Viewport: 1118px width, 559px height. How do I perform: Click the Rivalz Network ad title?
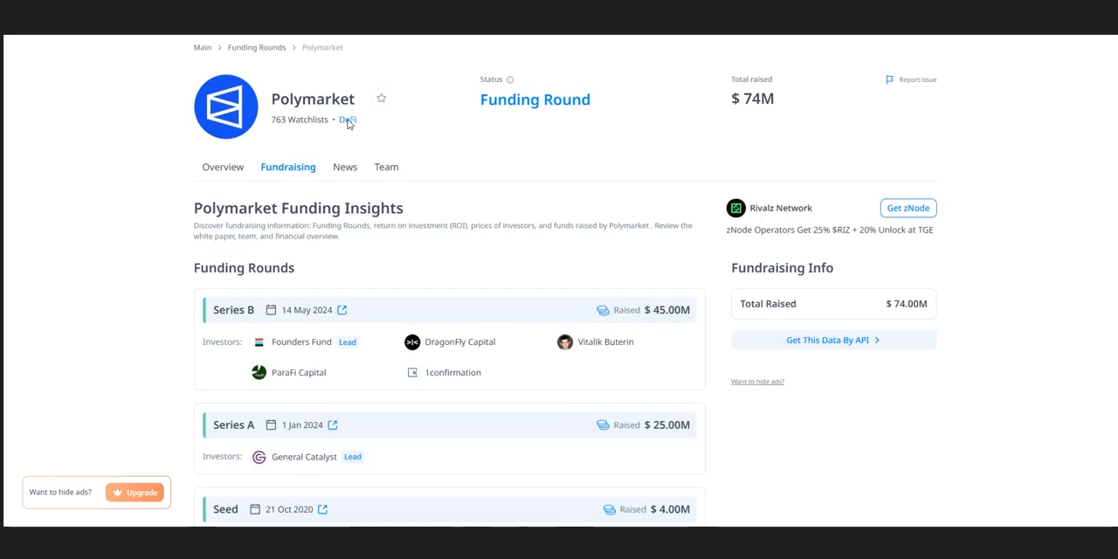coord(781,208)
